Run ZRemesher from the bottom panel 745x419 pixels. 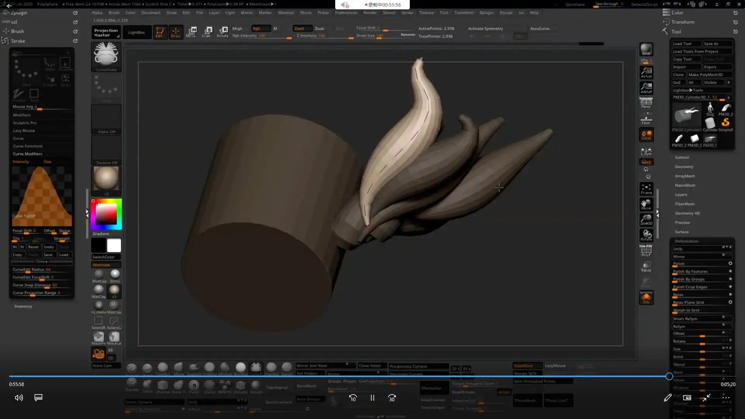pyautogui.click(x=433, y=388)
